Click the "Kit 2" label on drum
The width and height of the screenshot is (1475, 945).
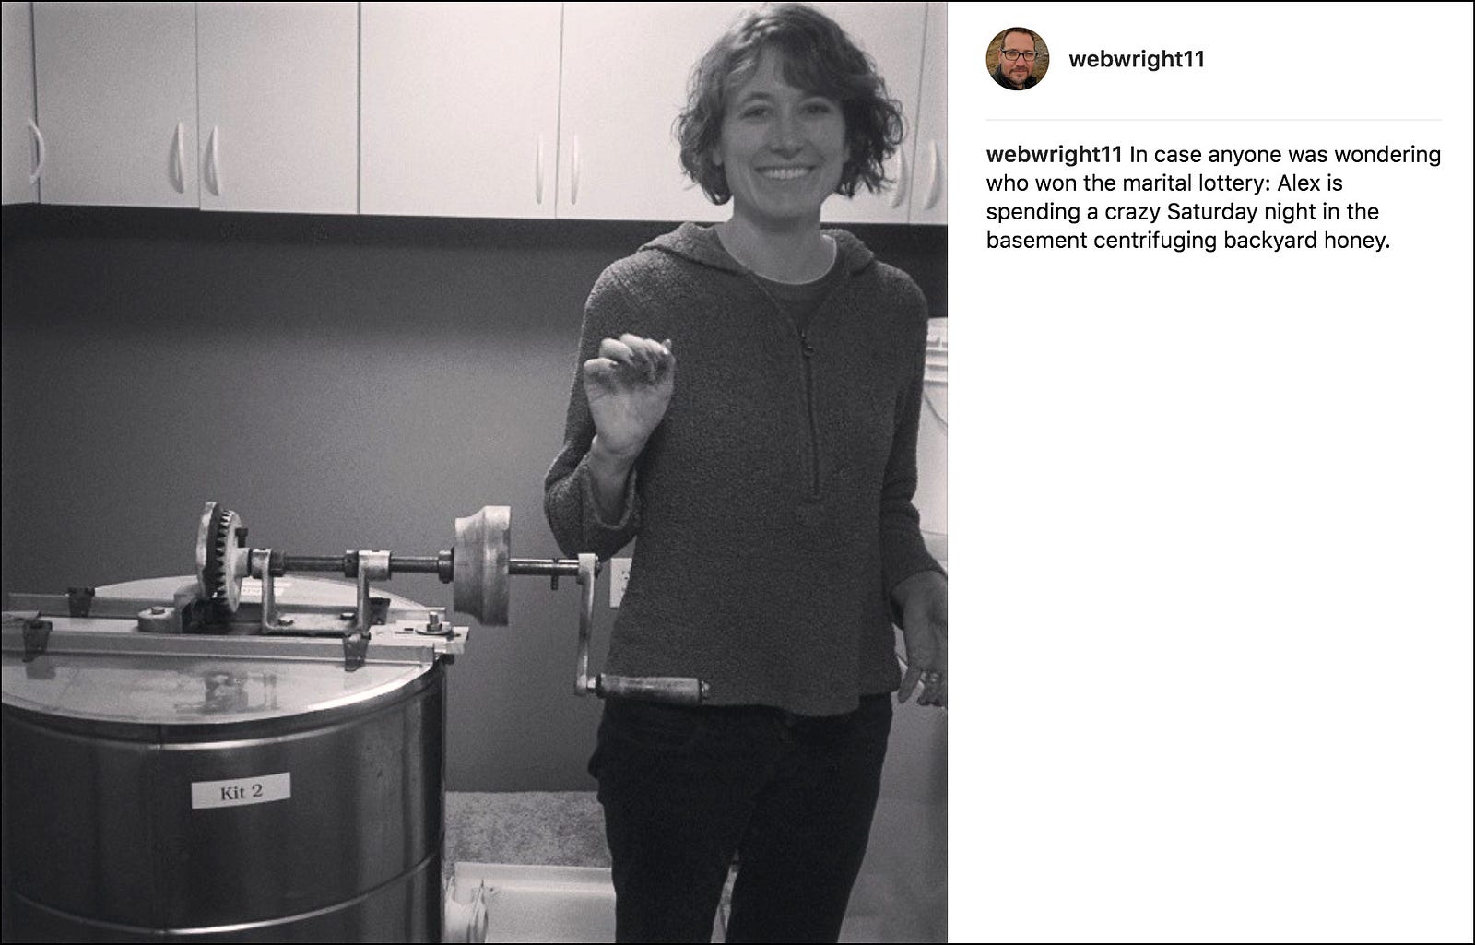[x=242, y=790]
